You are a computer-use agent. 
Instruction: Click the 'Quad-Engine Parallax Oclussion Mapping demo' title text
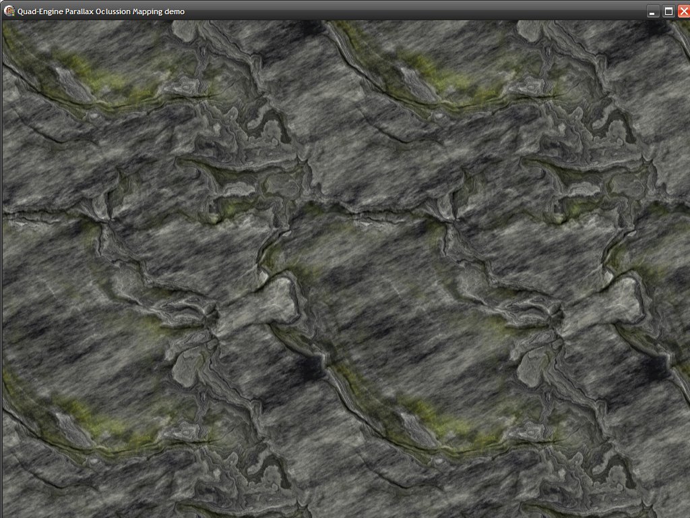tap(101, 11)
